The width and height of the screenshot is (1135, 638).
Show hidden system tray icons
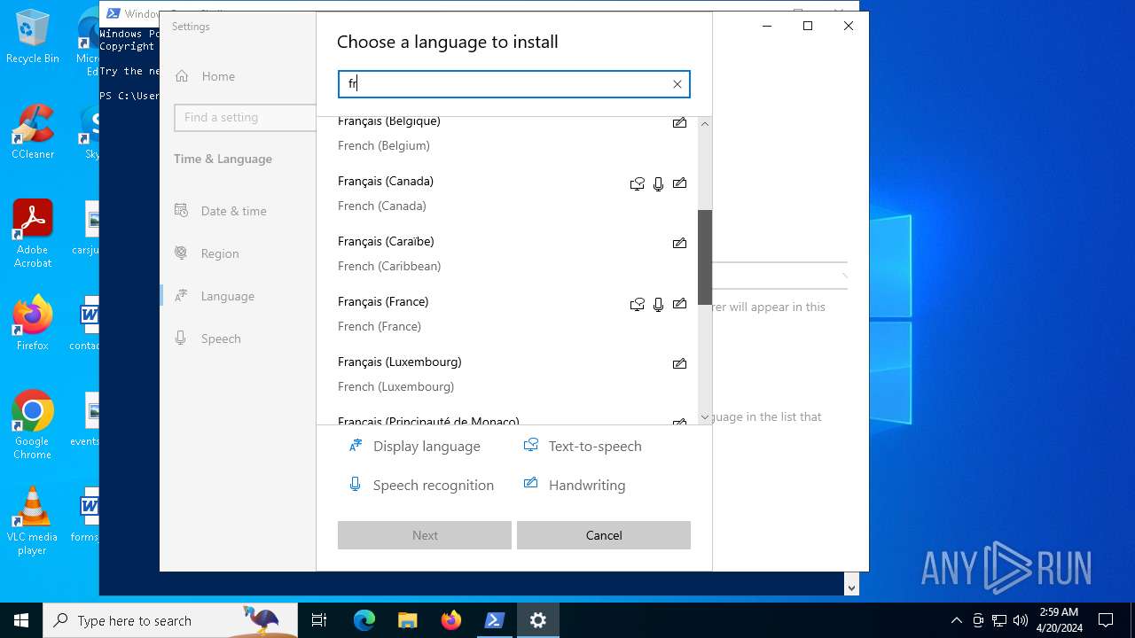pyautogui.click(x=956, y=620)
